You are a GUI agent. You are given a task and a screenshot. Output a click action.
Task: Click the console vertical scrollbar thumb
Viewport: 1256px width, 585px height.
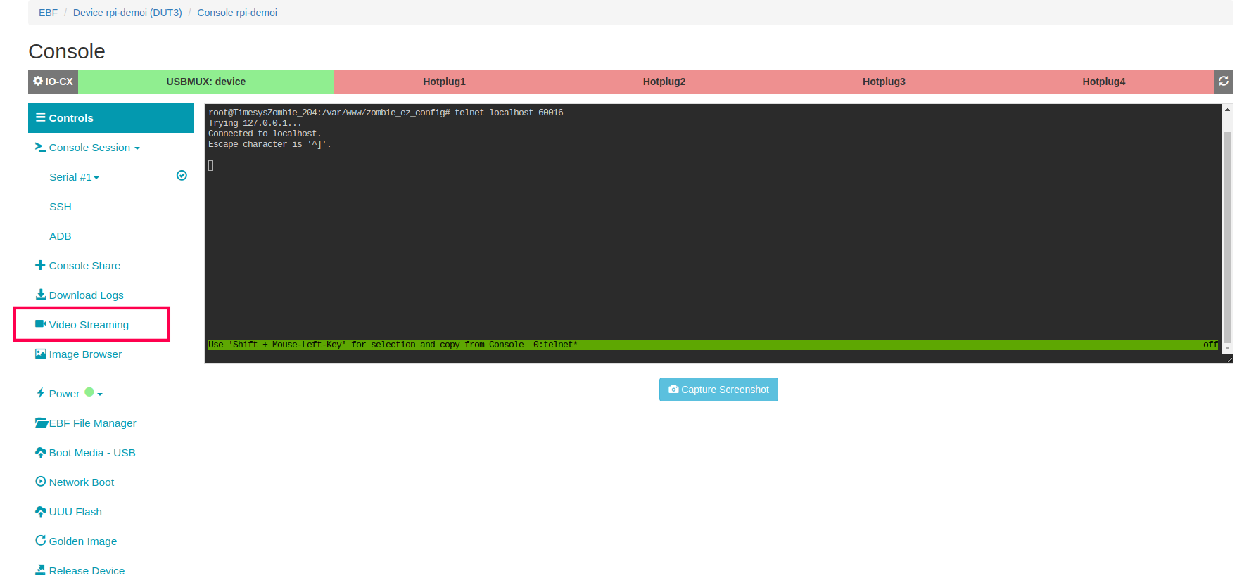[1227, 236]
